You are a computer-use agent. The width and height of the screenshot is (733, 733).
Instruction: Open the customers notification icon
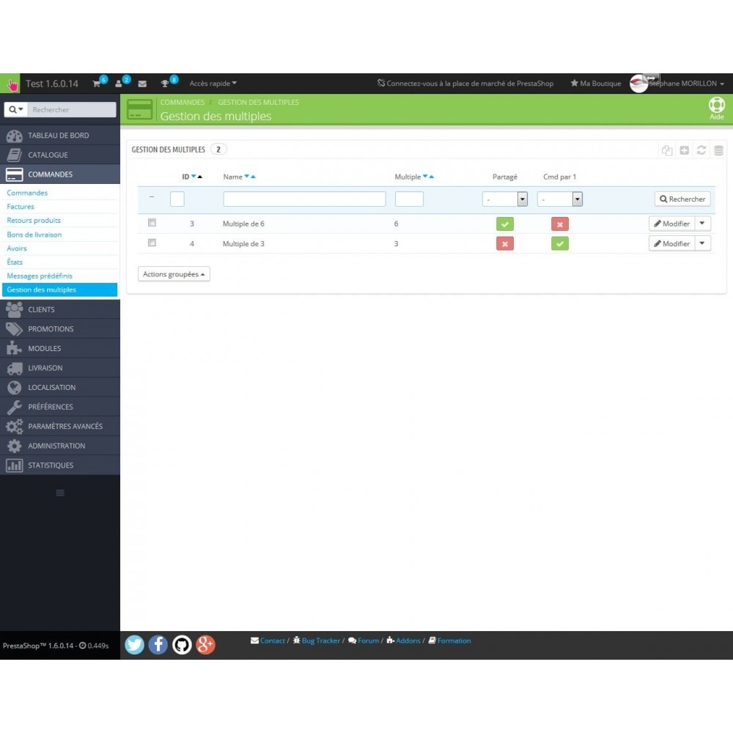click(119, 84)
